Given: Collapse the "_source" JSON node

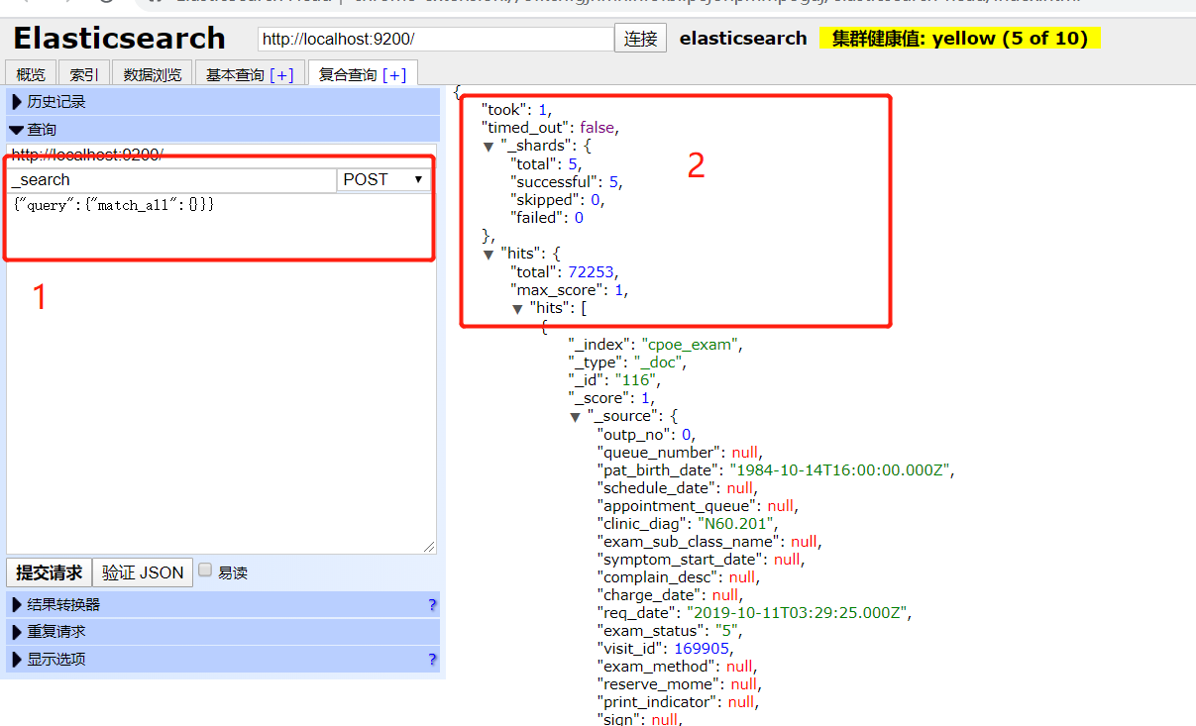Looking at the screenshot, I should point(576,417).
